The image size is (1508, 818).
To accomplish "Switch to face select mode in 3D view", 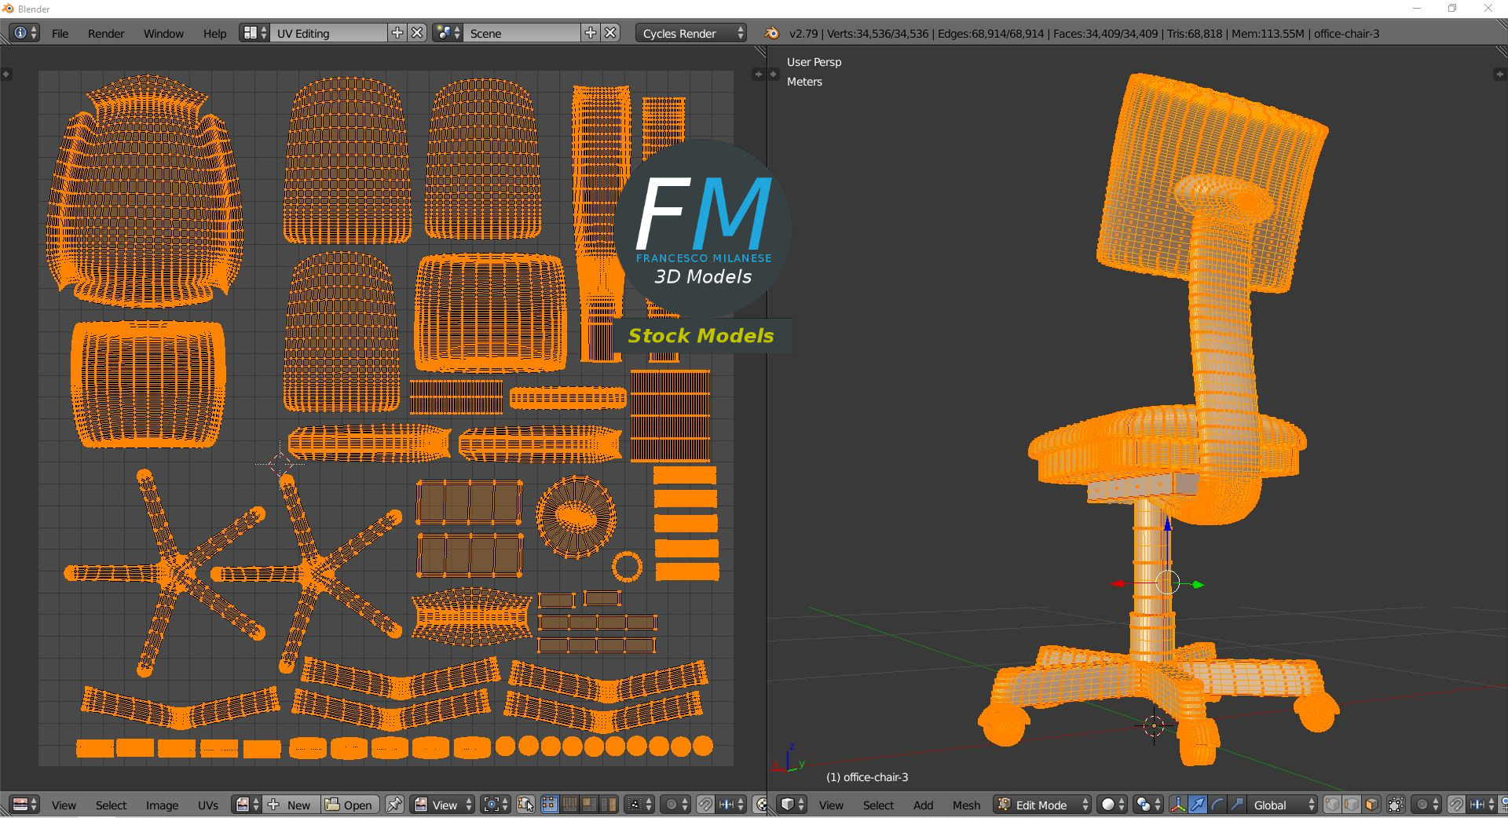I will click(1371, 805).
